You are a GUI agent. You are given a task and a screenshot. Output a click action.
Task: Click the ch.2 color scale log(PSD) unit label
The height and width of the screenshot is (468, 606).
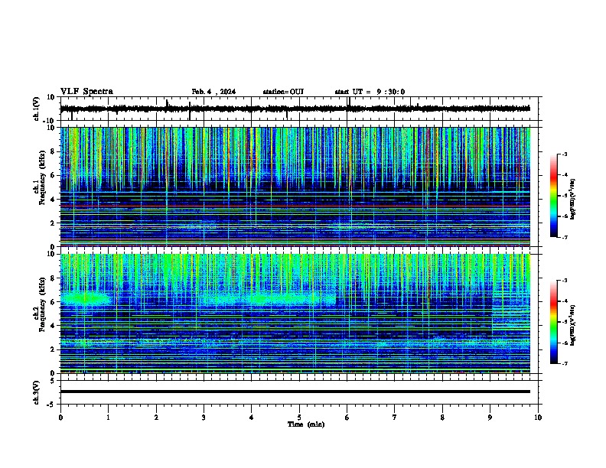tap(572, 325)
